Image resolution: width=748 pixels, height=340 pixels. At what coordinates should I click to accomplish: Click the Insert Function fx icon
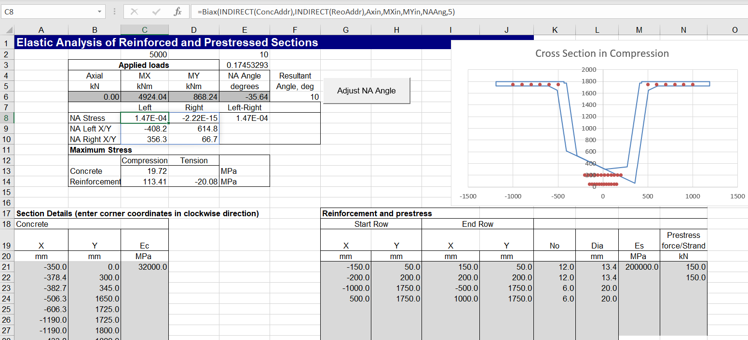click(x=177, y=12)
